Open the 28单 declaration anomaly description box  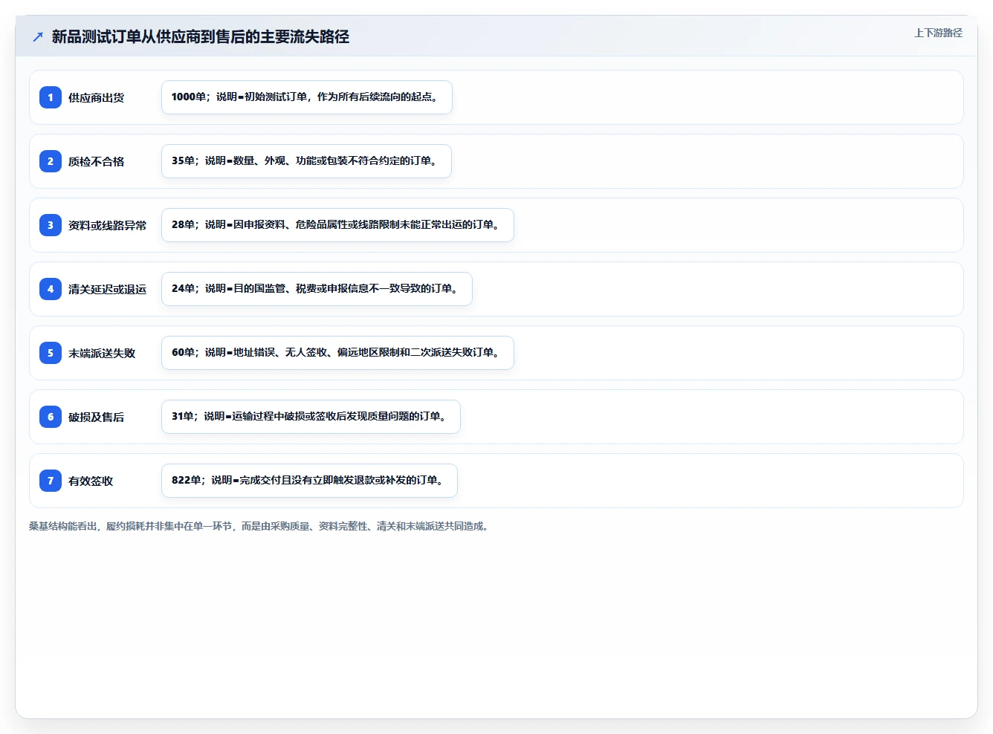[337, 225]
